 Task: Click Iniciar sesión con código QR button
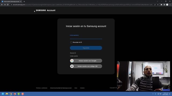pos(86,66)
